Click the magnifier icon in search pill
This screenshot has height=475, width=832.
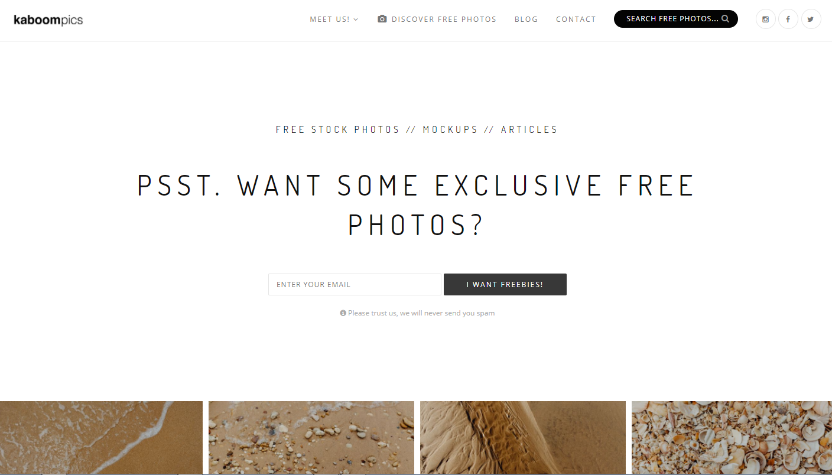click(x=726, y=19)
